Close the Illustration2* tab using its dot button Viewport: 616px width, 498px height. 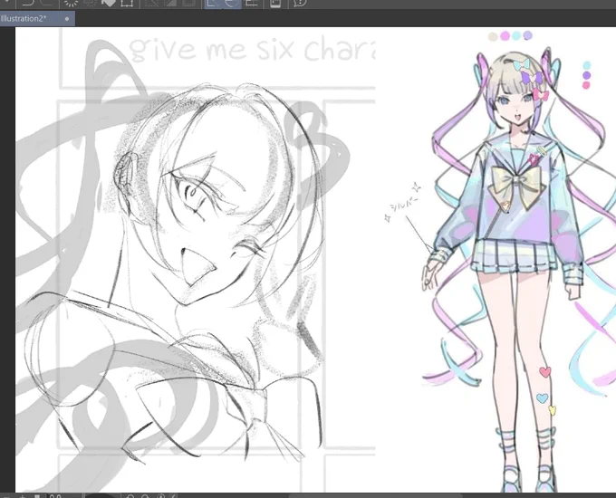coord(67,19)
